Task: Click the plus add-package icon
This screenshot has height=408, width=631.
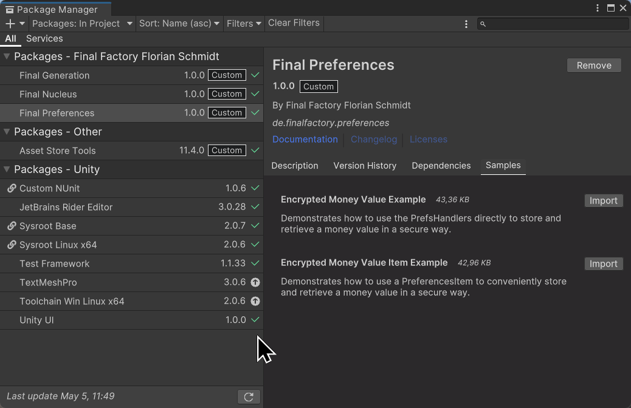Action: (x=10, y=24)
